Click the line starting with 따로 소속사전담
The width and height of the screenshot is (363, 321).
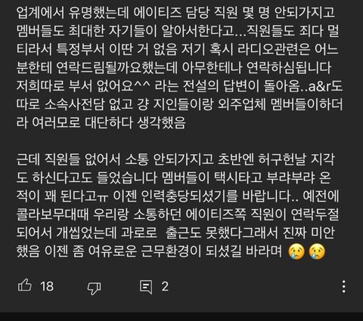[179, 104]
